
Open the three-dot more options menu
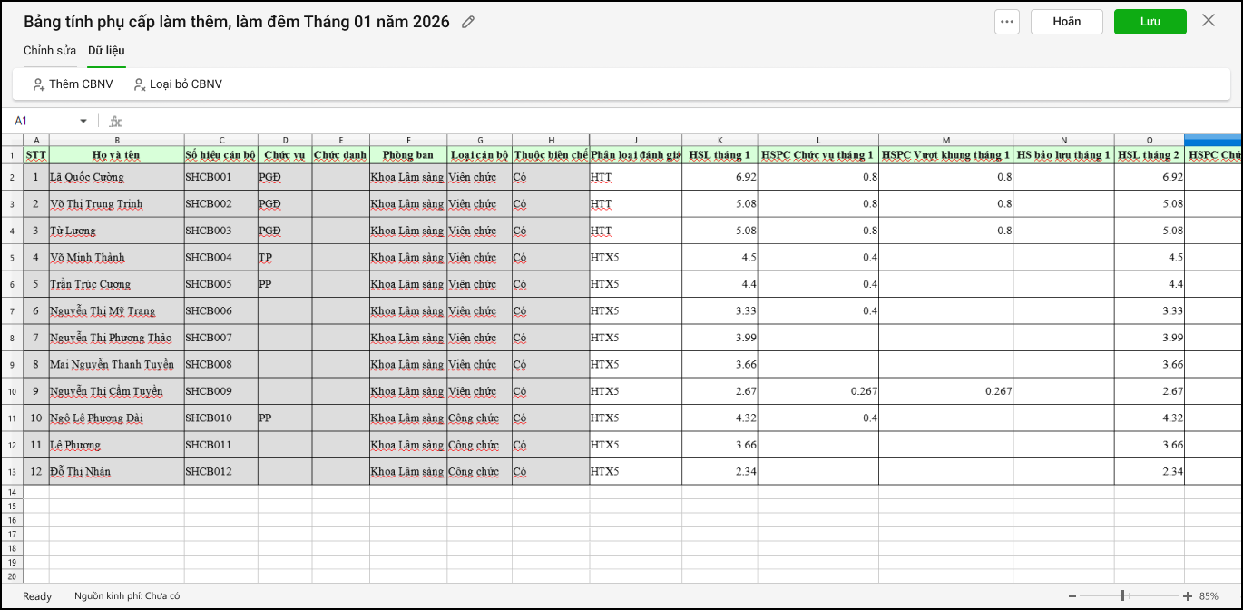coord(1007,22)
